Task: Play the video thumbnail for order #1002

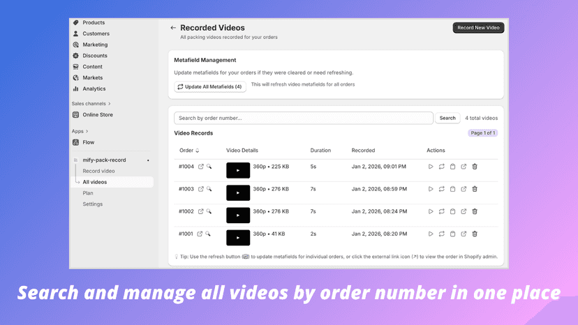Action: pyautogui.click(x=238, y=216)
